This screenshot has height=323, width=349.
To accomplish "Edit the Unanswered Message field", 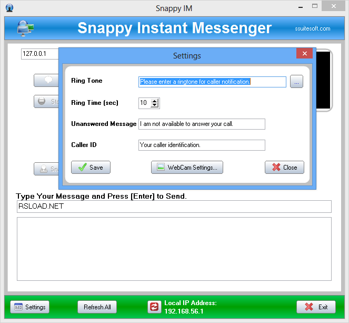I will pos(202,124).
